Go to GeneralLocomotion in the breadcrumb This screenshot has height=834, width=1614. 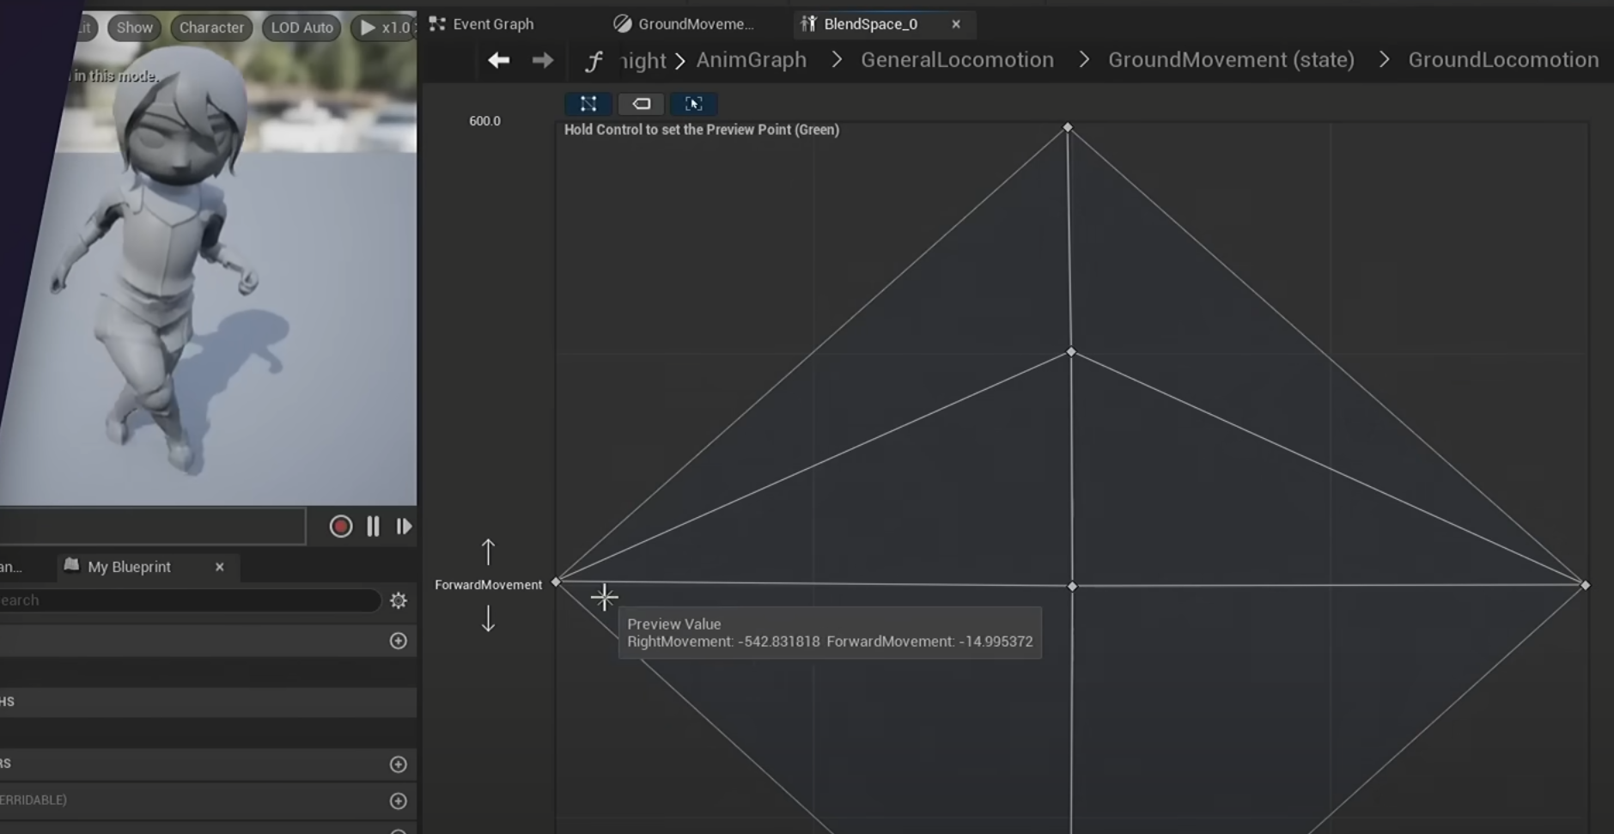point(957,60)
